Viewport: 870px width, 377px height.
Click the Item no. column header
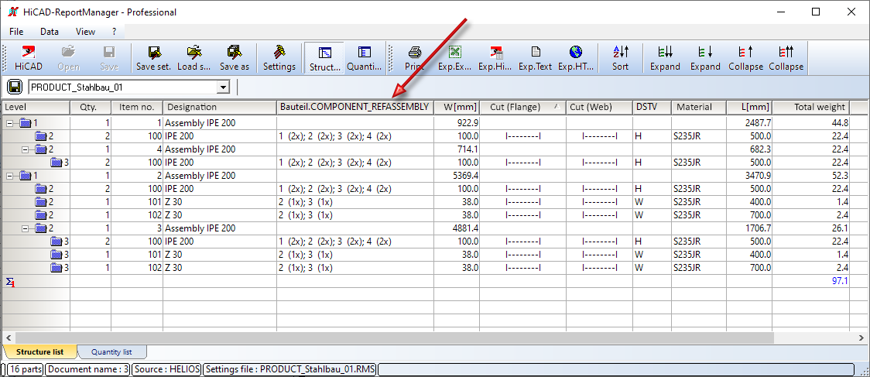point(137,107)
